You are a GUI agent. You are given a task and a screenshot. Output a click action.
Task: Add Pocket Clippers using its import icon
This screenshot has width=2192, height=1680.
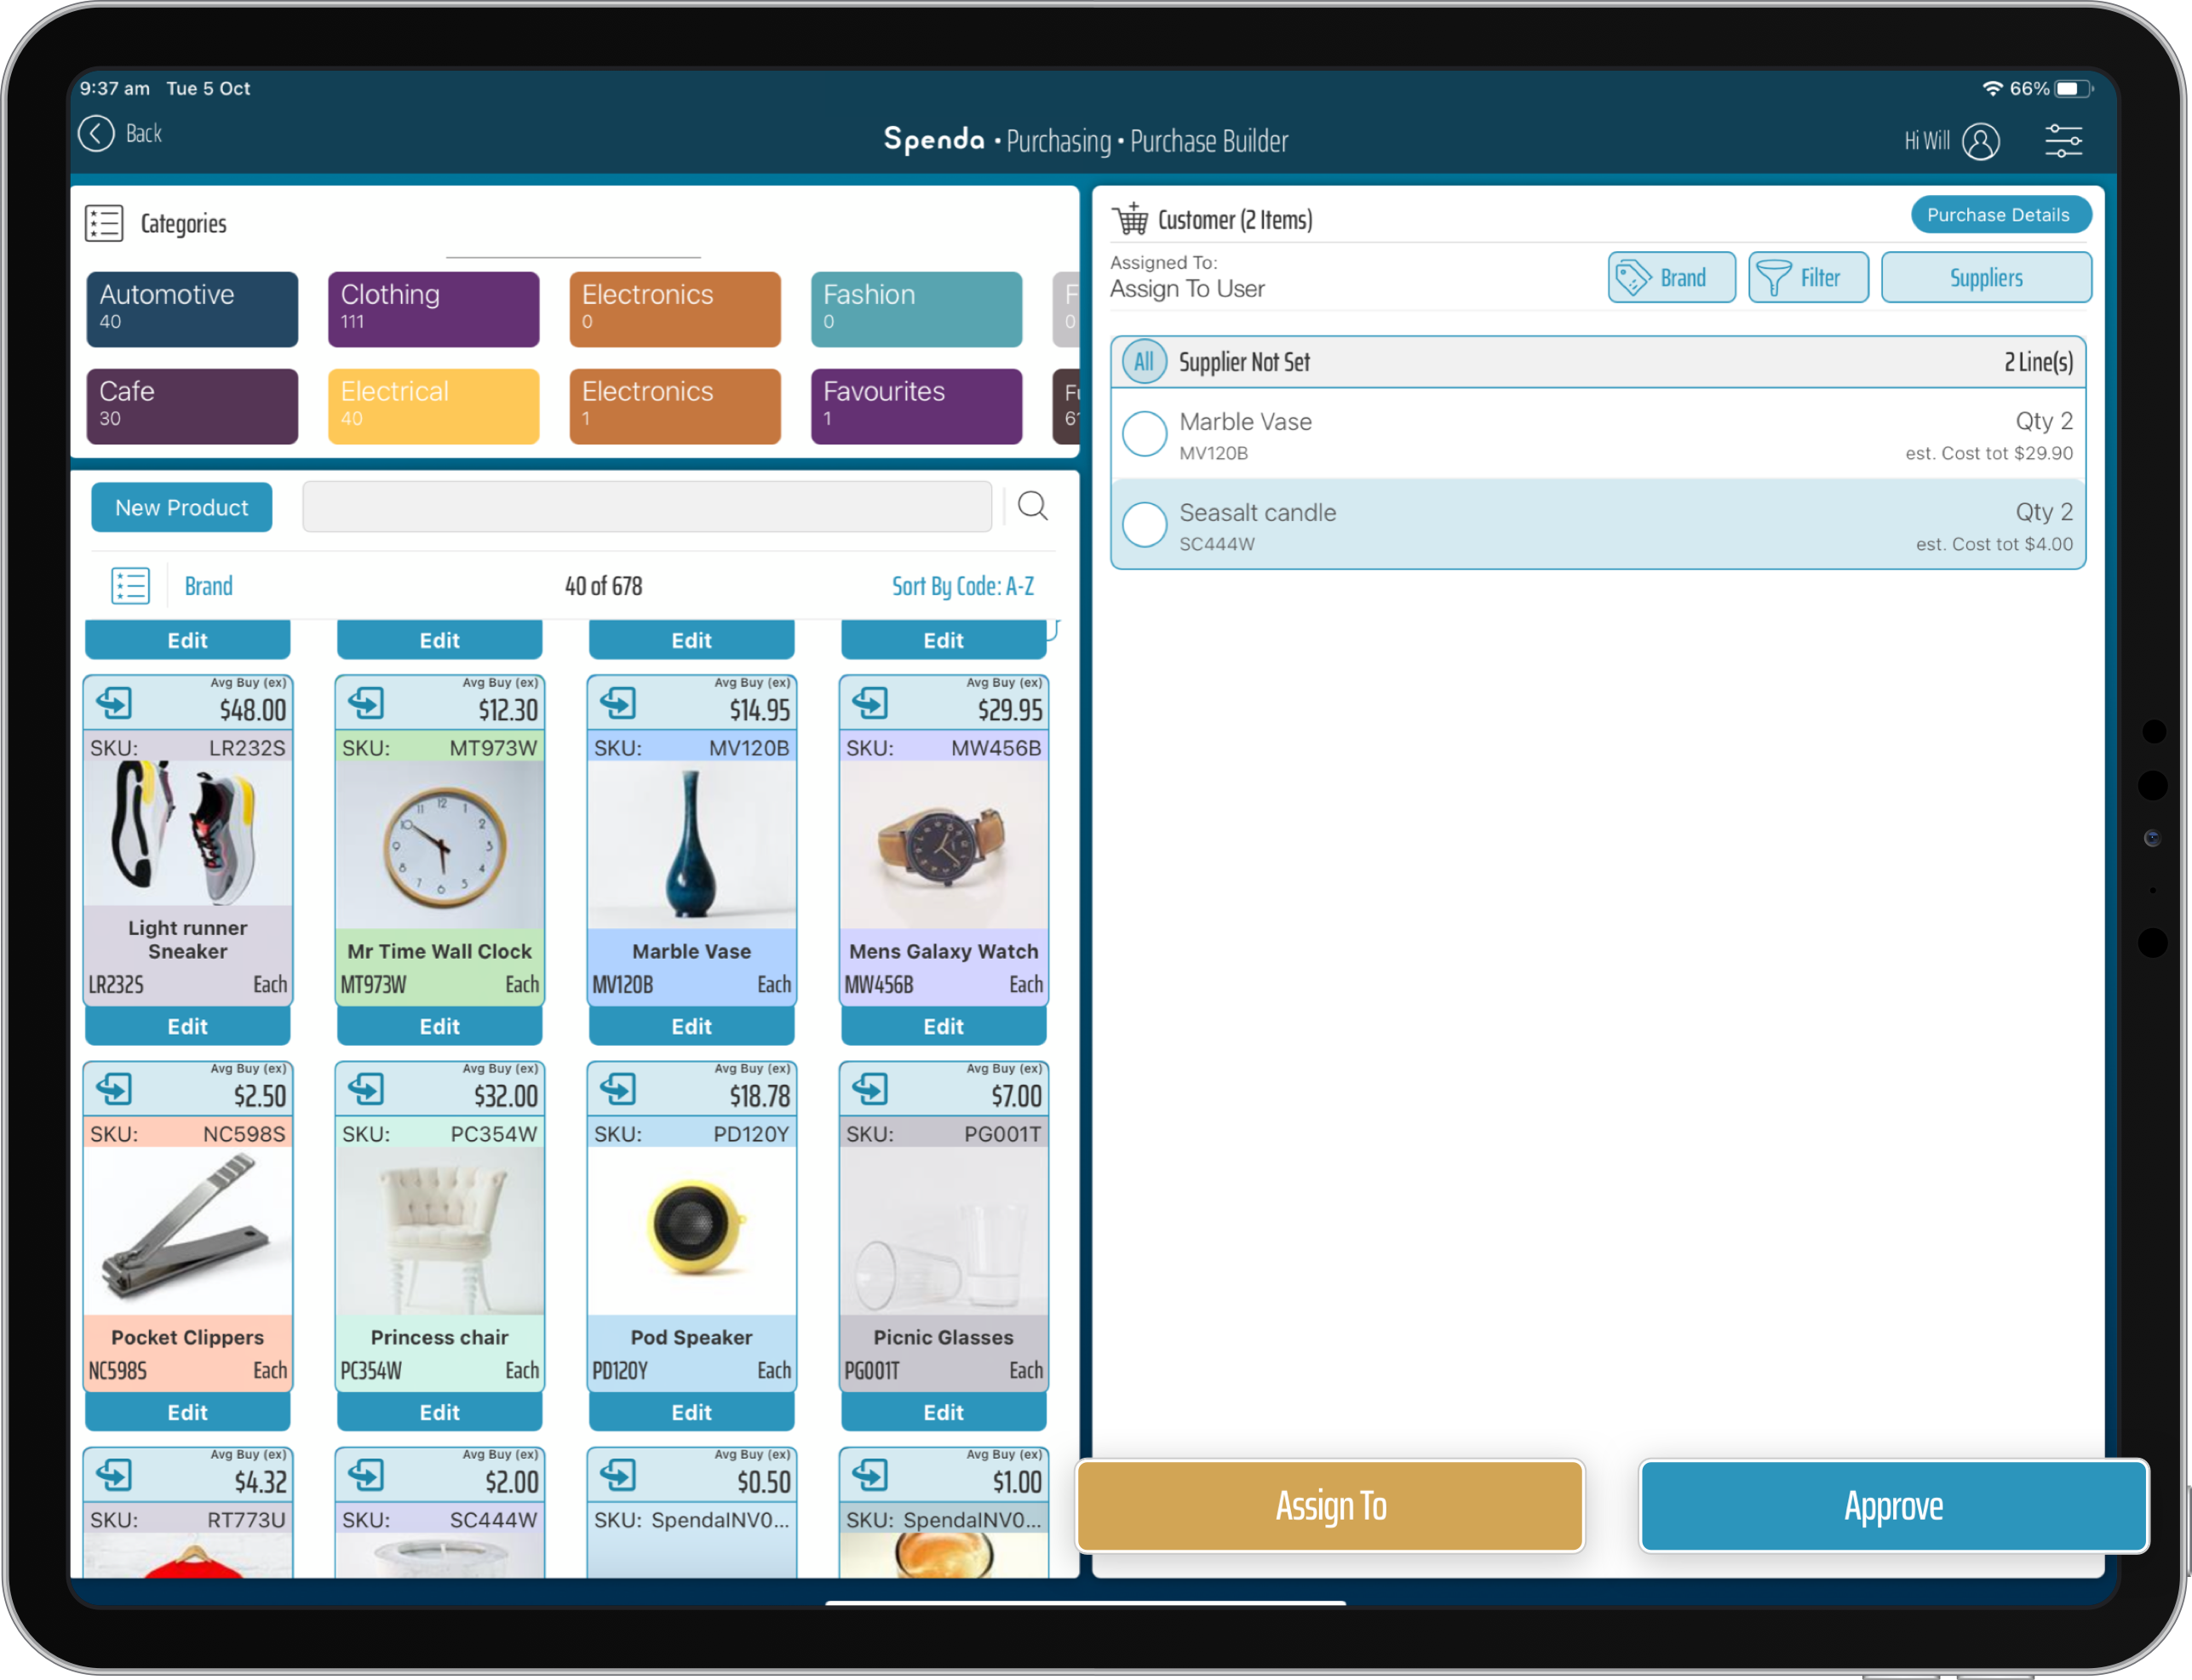pyautogui.click(x=114, y=1089)
